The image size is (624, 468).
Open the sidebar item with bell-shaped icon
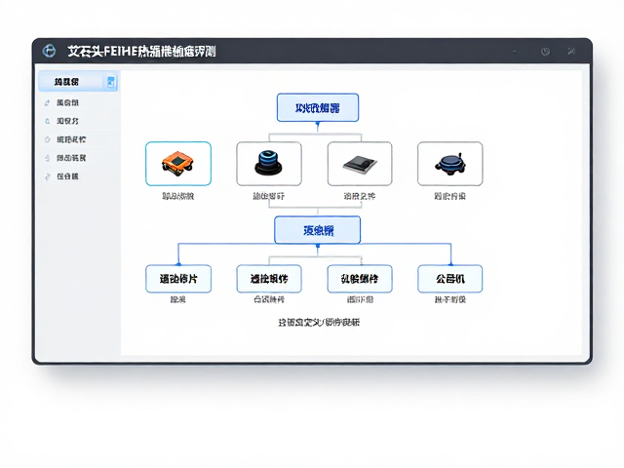[x=78, y=121]
